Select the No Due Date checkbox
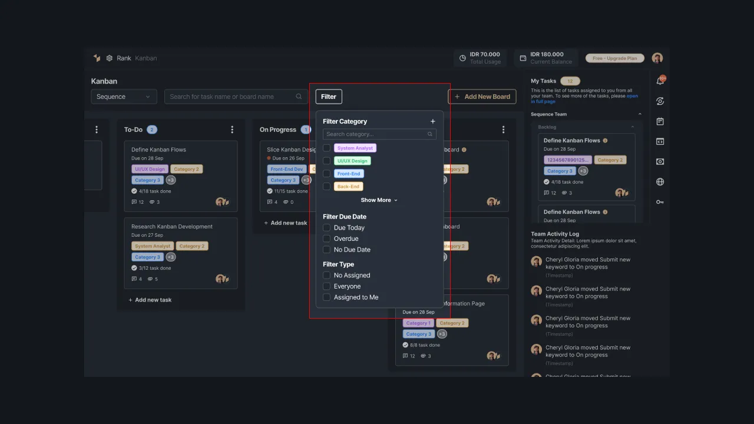The image size is (754, 424). 326,250
